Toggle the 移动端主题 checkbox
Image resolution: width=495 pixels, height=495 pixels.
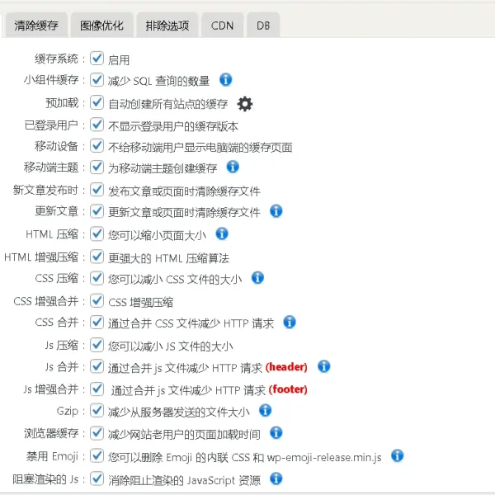(97, 167)
